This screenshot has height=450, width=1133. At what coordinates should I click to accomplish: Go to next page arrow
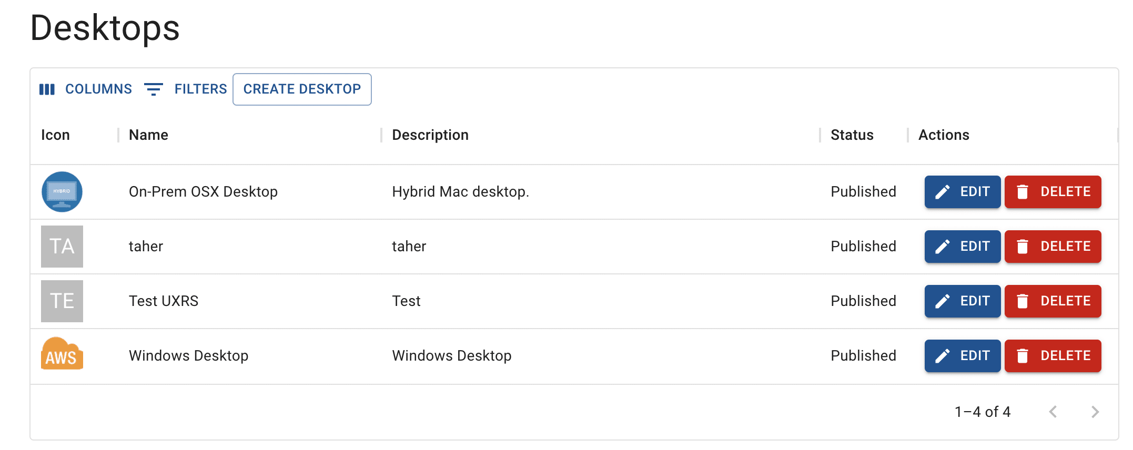coord(1095,412)
